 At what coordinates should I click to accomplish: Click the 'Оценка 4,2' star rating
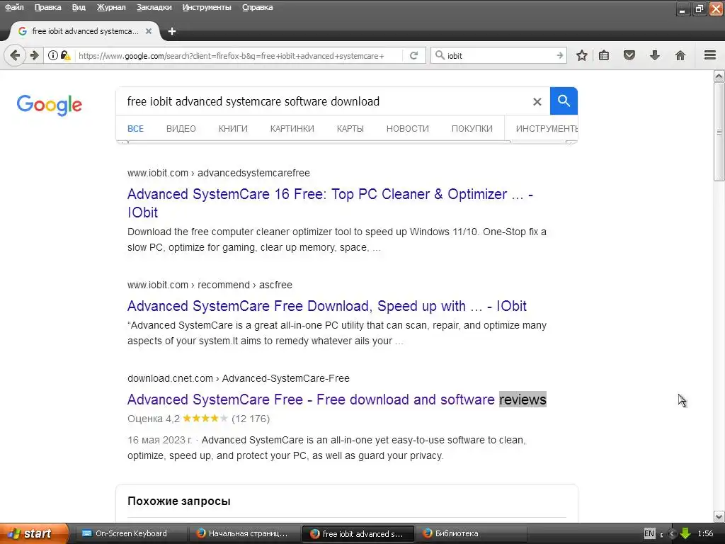tap(198, 419)
